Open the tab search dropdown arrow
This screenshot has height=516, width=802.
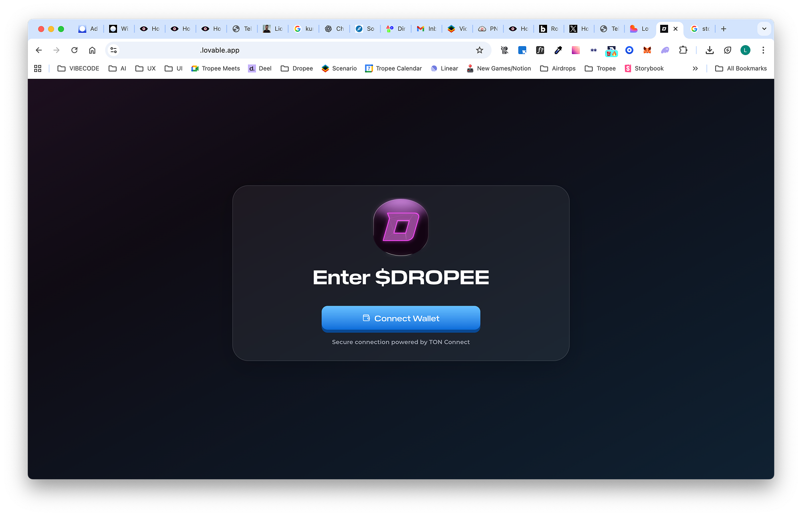pos(764,29)
